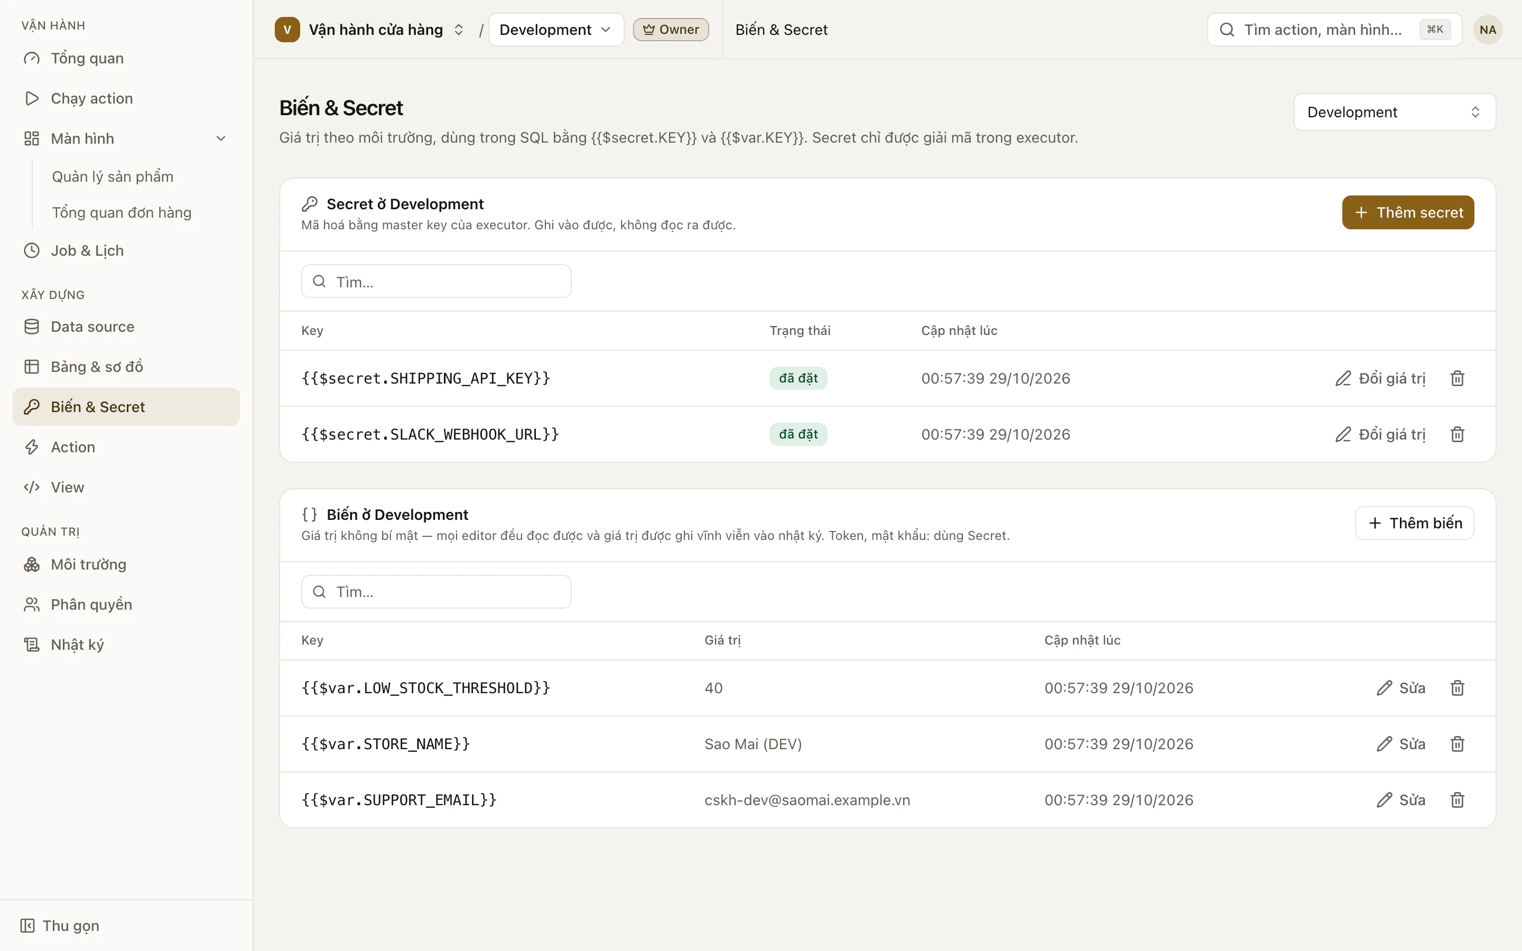
Task: Delete the LOW_STOCK_THRESHOLD variable with trash icon
Action: pyautogui.click(x=1457, y=687)
